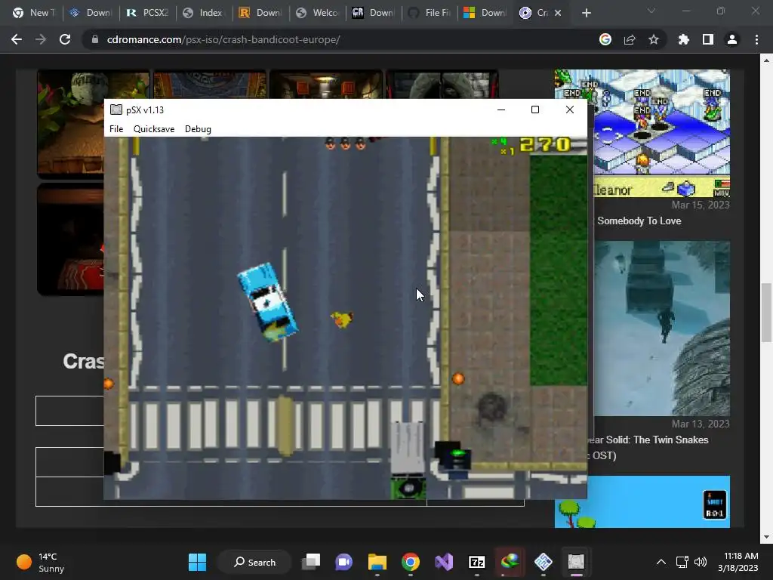This screenshot has width=773, height=580.
Task: Open the snowy Metal Gear thumbnail
Action: [x=661, y=329]
